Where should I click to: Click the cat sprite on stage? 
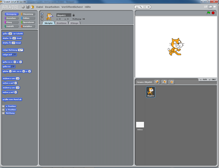pyautogui.click(x=176, y=47)
